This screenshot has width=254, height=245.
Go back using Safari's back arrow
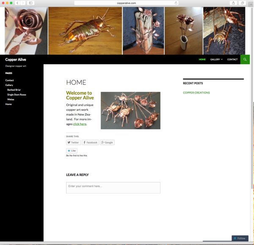17,3
